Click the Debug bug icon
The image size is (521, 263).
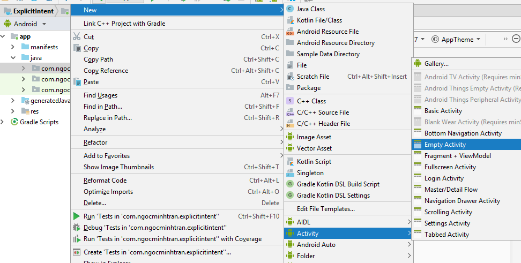pos(77,228)
